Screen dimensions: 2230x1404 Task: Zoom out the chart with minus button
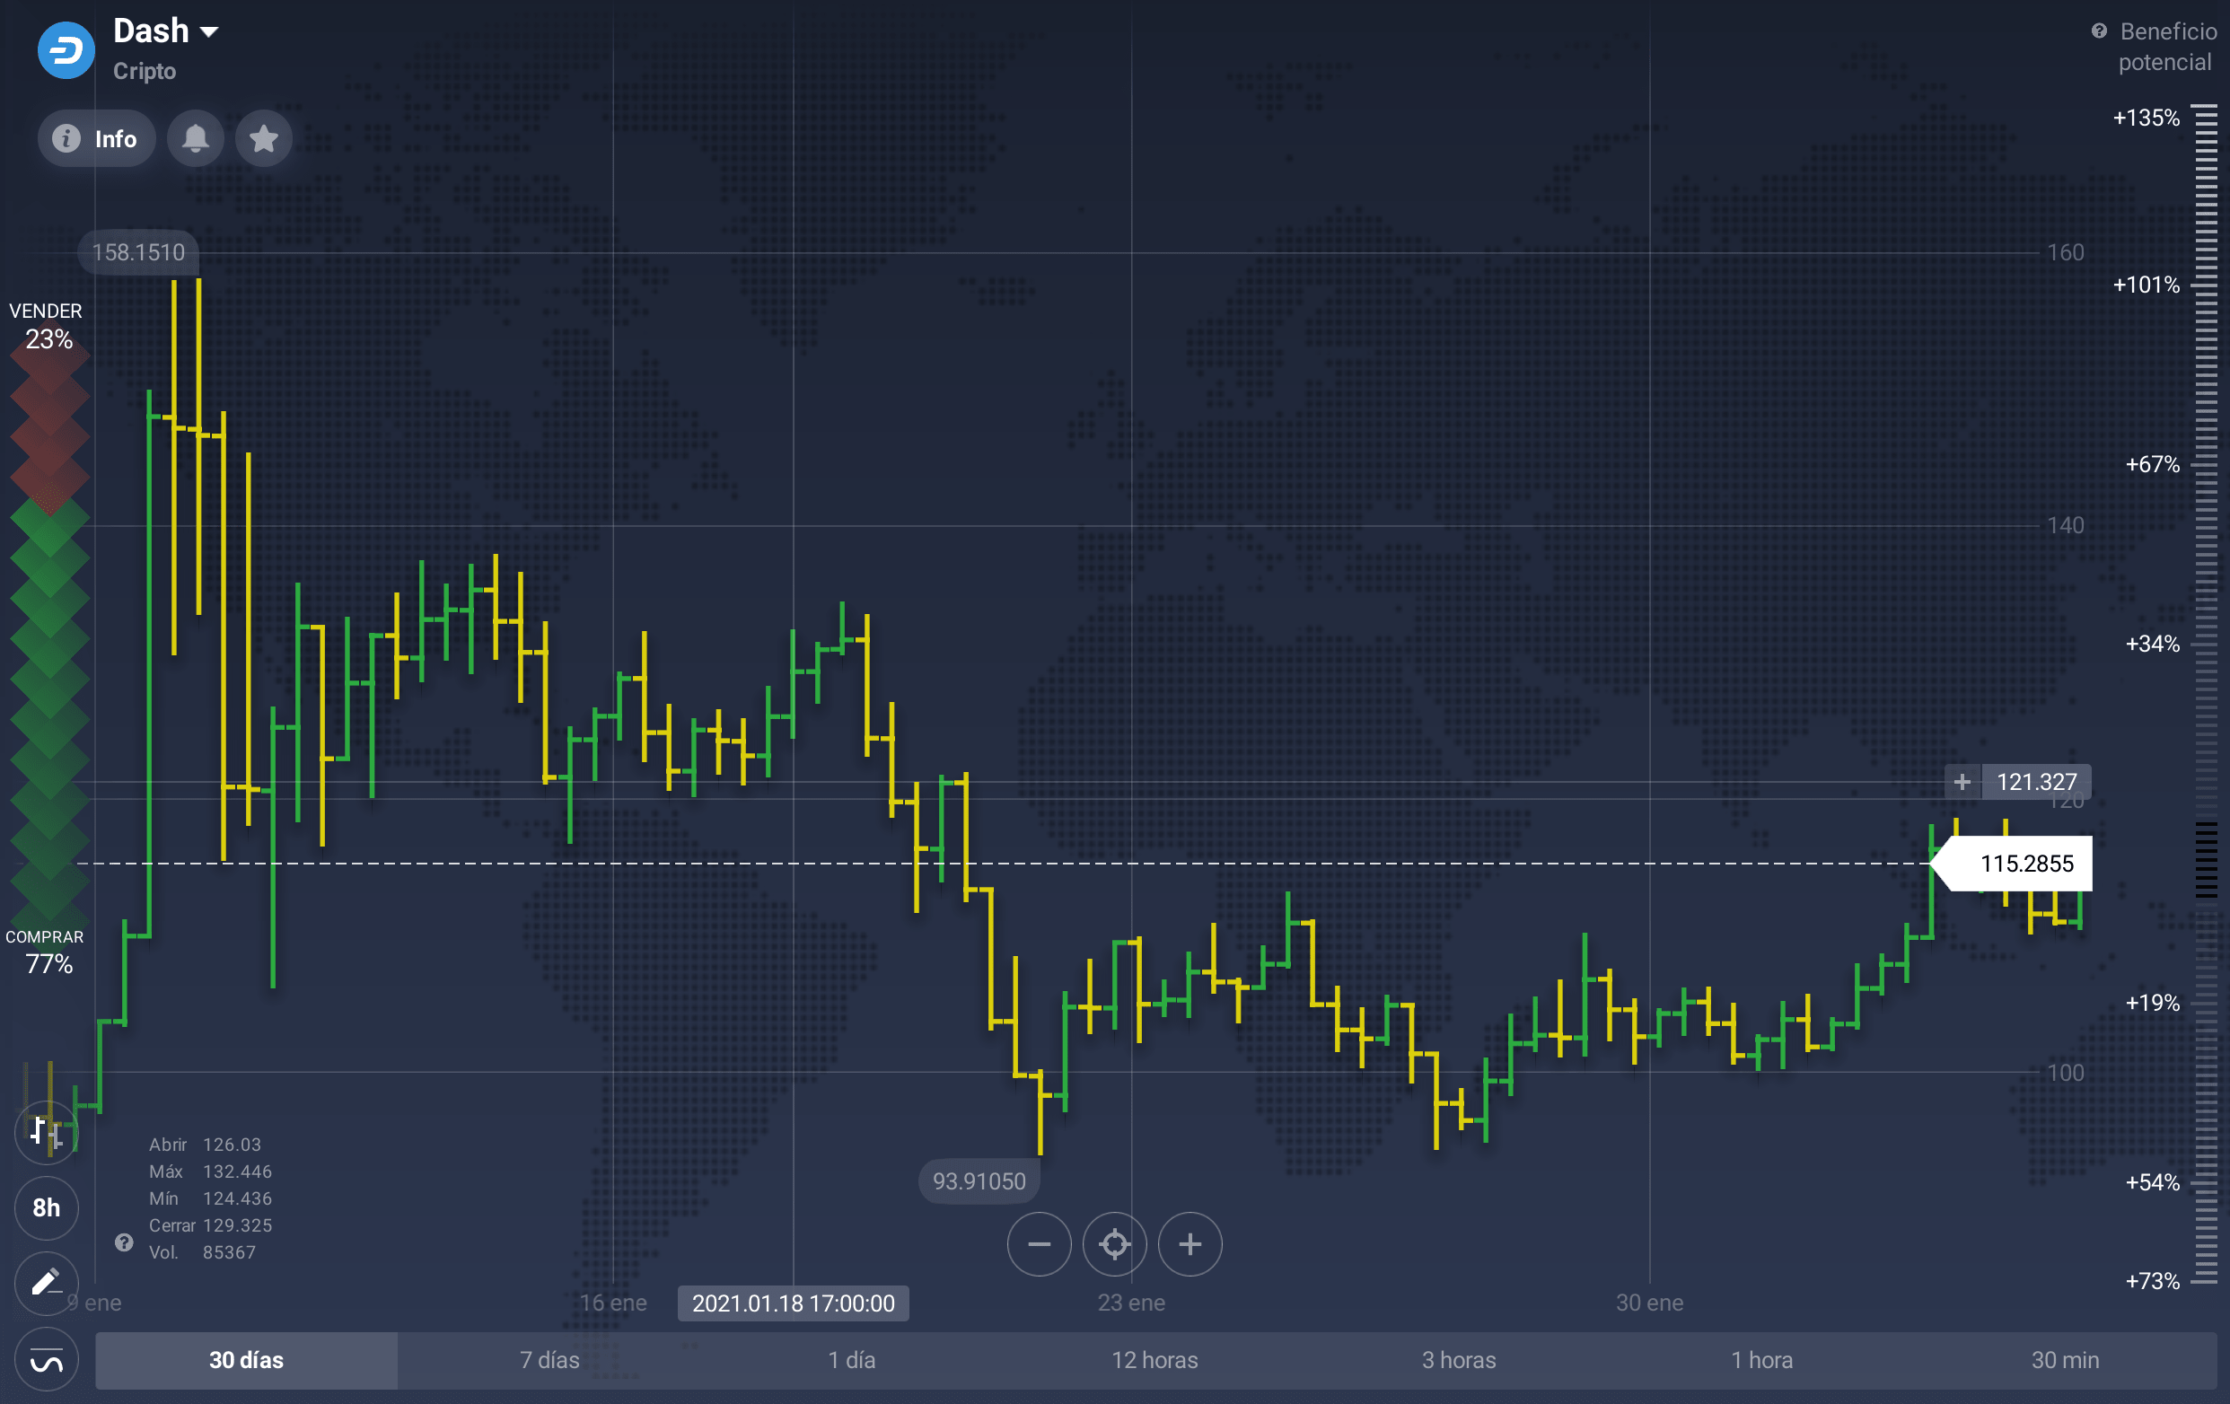(1039, 1244)
